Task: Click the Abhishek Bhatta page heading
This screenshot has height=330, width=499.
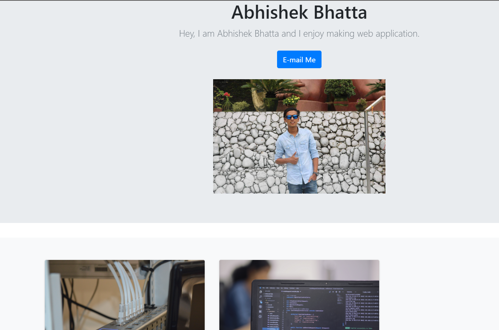Action: point(299,12)
